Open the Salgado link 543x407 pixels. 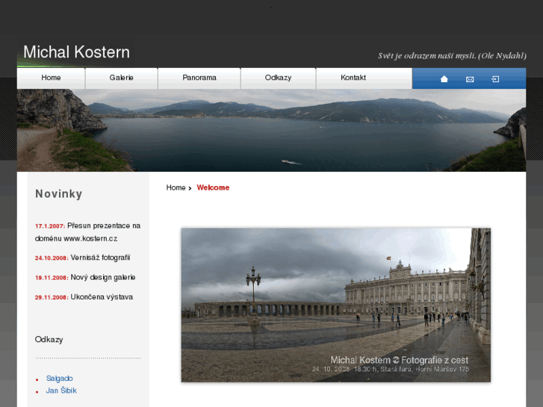[x=60, y=379]
